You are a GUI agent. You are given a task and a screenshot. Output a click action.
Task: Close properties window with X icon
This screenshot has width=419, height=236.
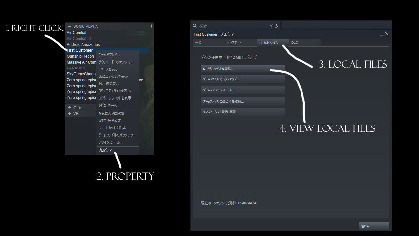tap(387, 34)
